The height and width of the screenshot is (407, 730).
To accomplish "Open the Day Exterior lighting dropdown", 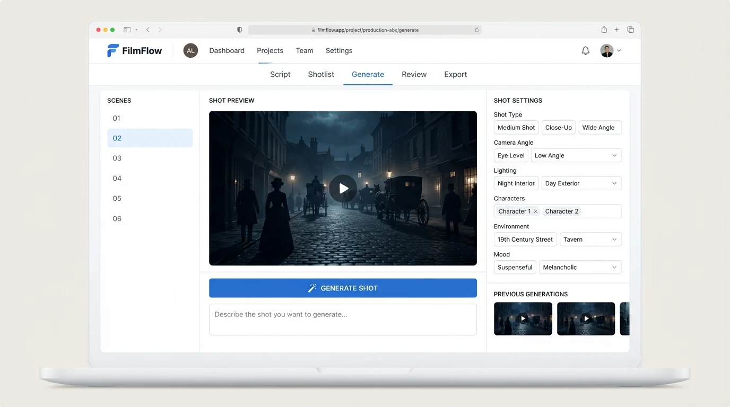I will tap(581, 183).
